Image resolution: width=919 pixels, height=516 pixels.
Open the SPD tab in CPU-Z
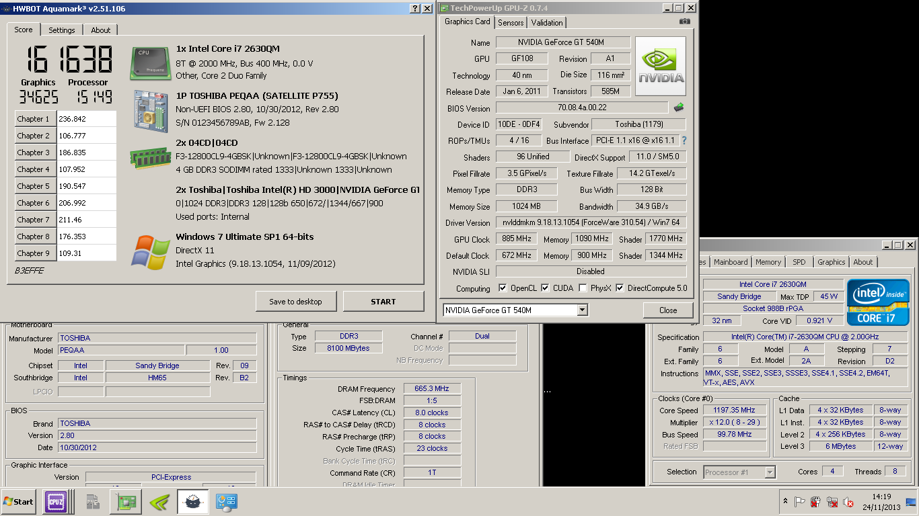pyautogui.click(x=799, y=262)
